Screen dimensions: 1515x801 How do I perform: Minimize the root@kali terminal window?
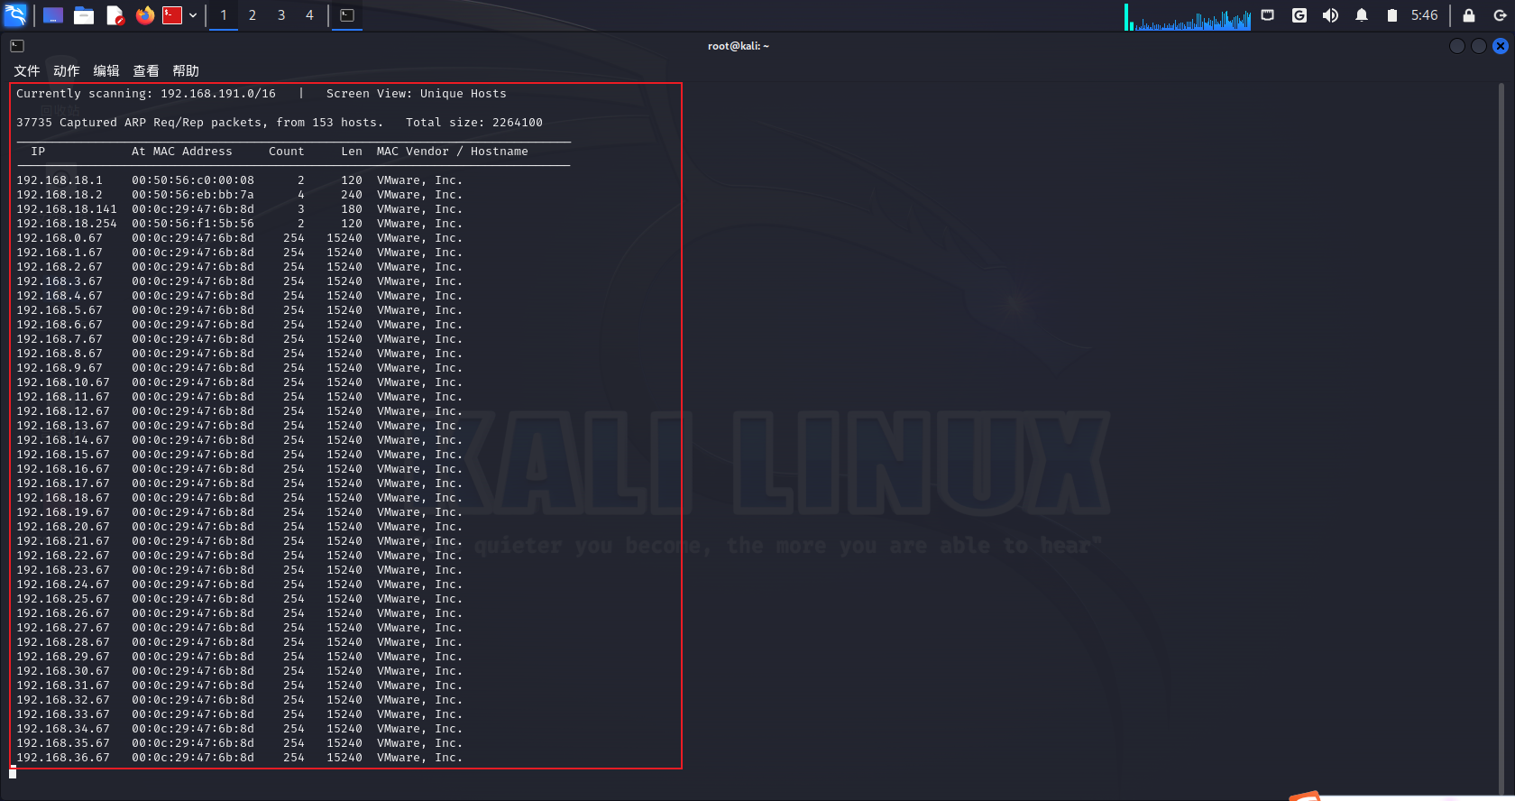[1457, 46]
